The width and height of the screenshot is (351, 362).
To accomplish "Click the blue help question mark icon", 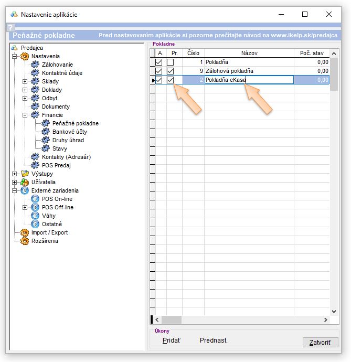I will coord(10,27).
